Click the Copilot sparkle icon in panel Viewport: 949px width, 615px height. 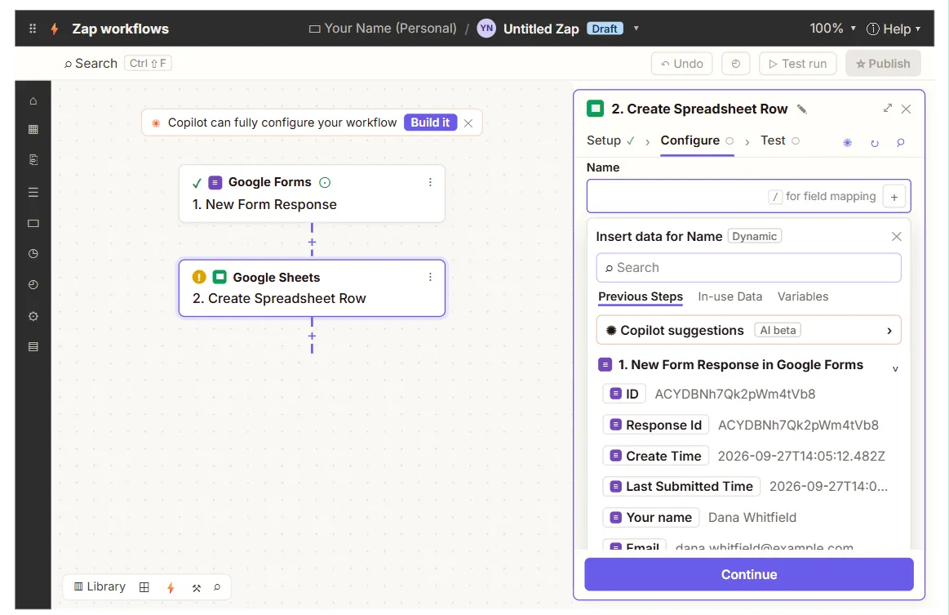pyautogui.click(x=847, y=142)
